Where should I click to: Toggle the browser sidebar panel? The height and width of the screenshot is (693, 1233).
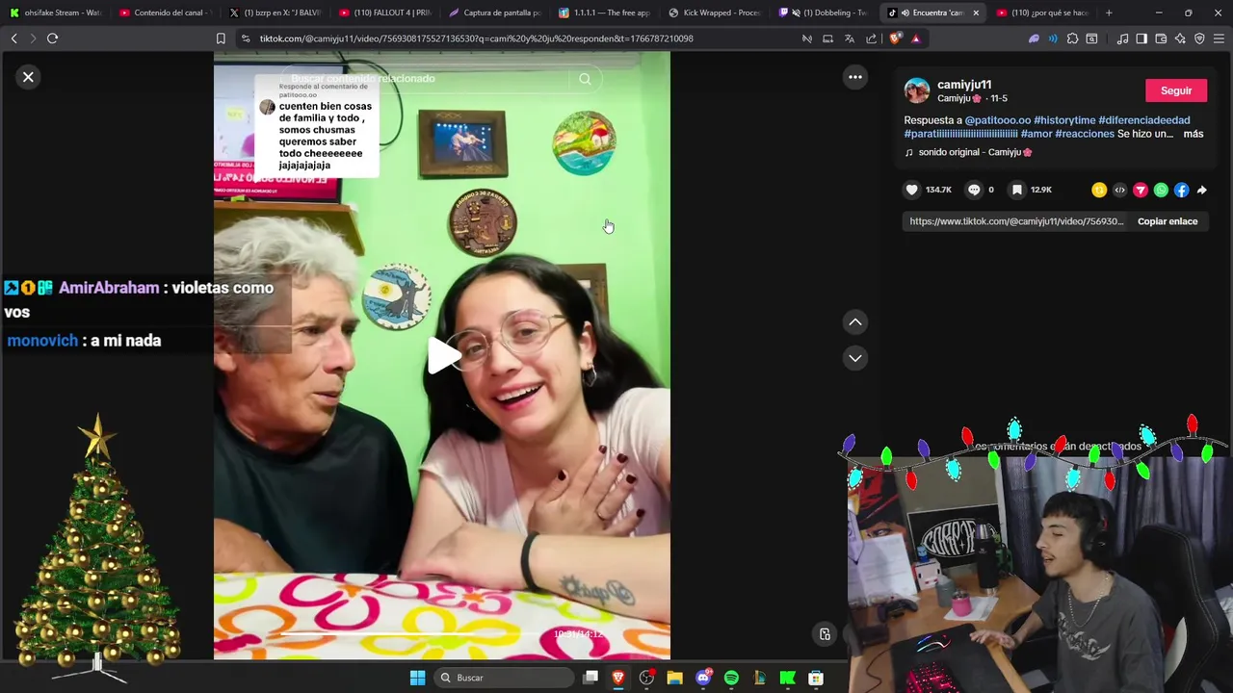click(x=1141, y=38)
